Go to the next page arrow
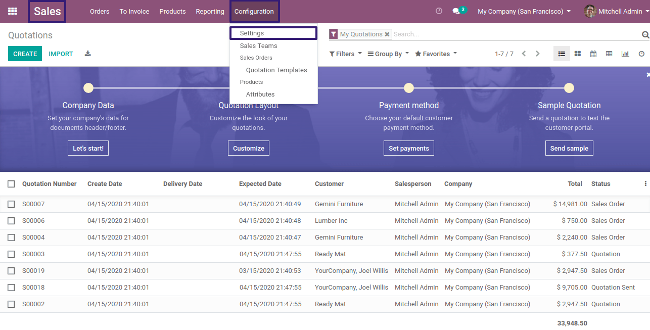This screenshot has height=330, width=650. pos(538,54)
